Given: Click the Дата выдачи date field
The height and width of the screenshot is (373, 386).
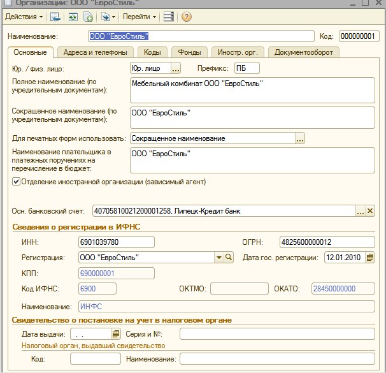Looking at the screenshot, I should (90, 334).
